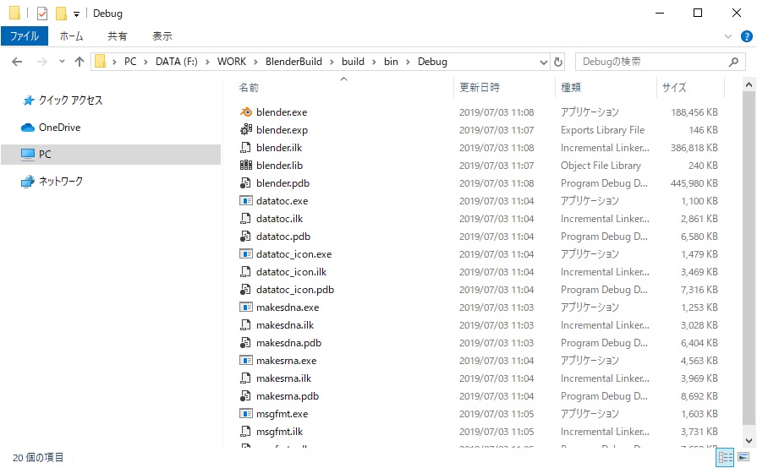The width and height of the screenshot is (757, 468).
Task: Open the 共有 ribbon tab
Action: (117, 36)
